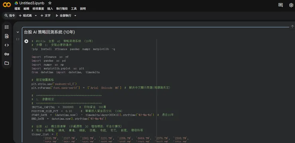Click the Colab CO logo
Screen dimensions: 295x143
point(7,5)
